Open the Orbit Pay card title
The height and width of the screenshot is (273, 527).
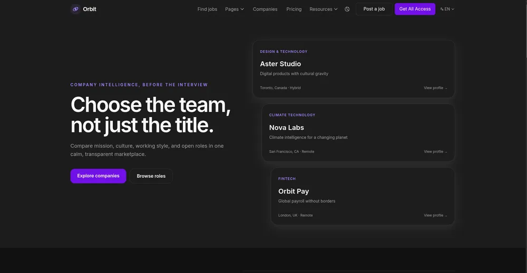point(294,191)
